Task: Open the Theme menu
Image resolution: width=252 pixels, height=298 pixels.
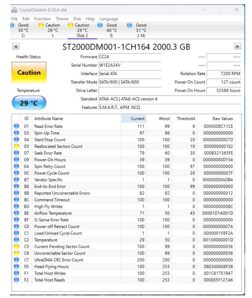Action: click(x=62, y=19)
